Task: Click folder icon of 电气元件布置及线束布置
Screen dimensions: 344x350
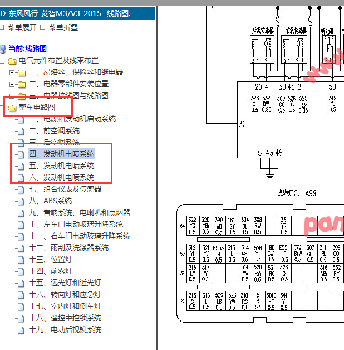Action: click(x=12, y=61)
